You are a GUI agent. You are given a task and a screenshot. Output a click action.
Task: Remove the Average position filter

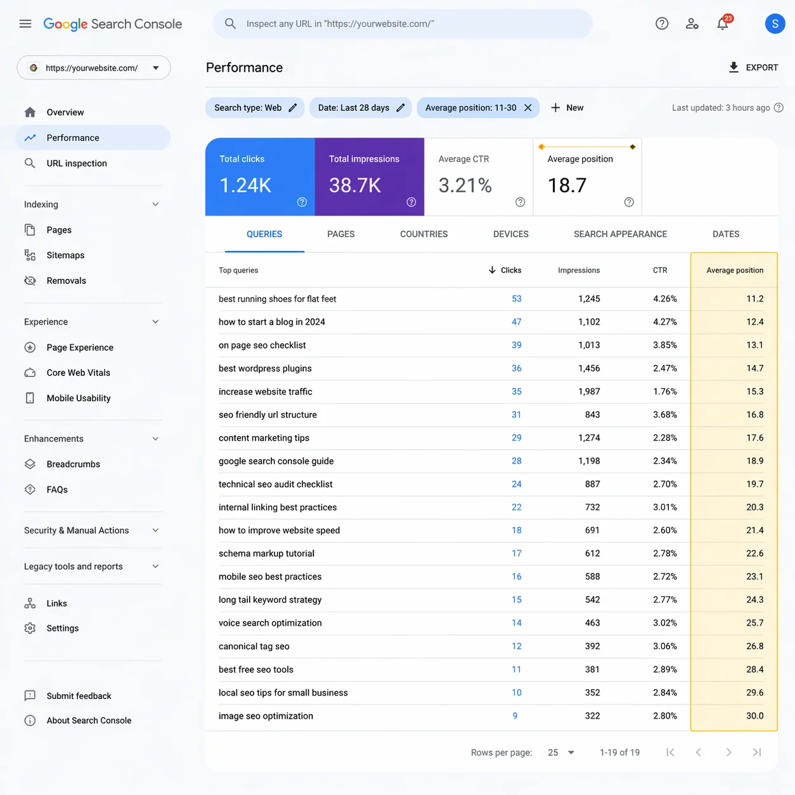click(528, 108)
